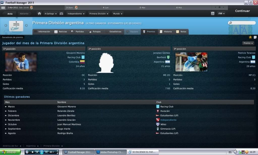The image size is (258, 155).
Task: Click Banfield badge beside Jonatan Gómez
Action: [x=168, y=57]
